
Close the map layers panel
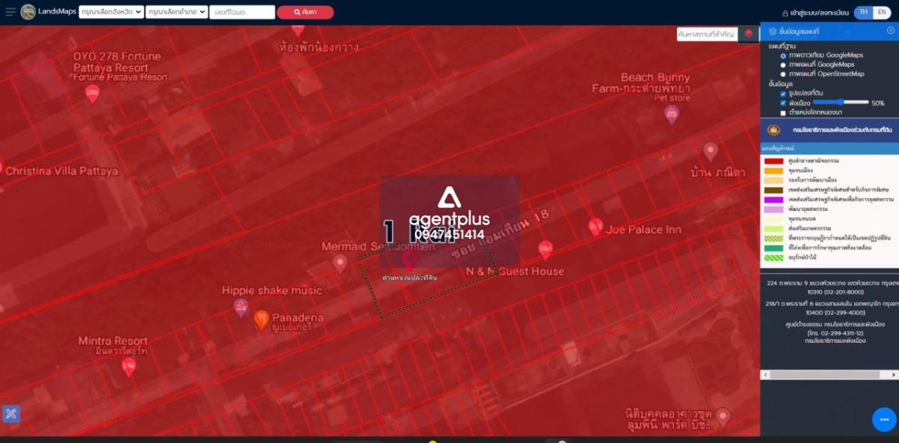coord(890,31)
